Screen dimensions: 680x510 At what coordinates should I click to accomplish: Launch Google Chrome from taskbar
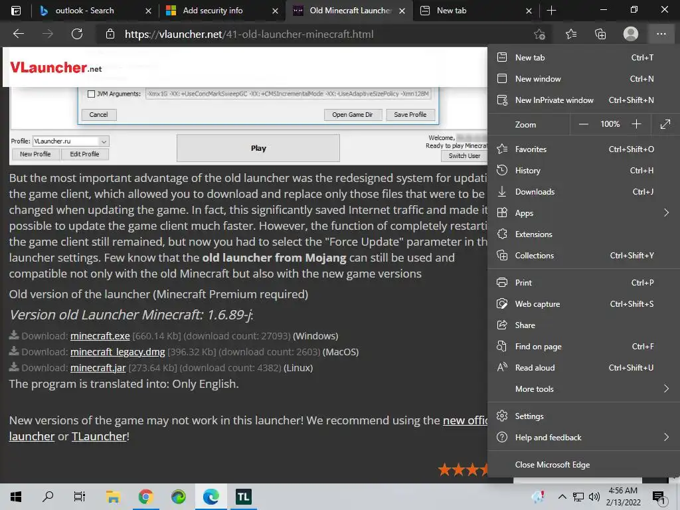145,496
